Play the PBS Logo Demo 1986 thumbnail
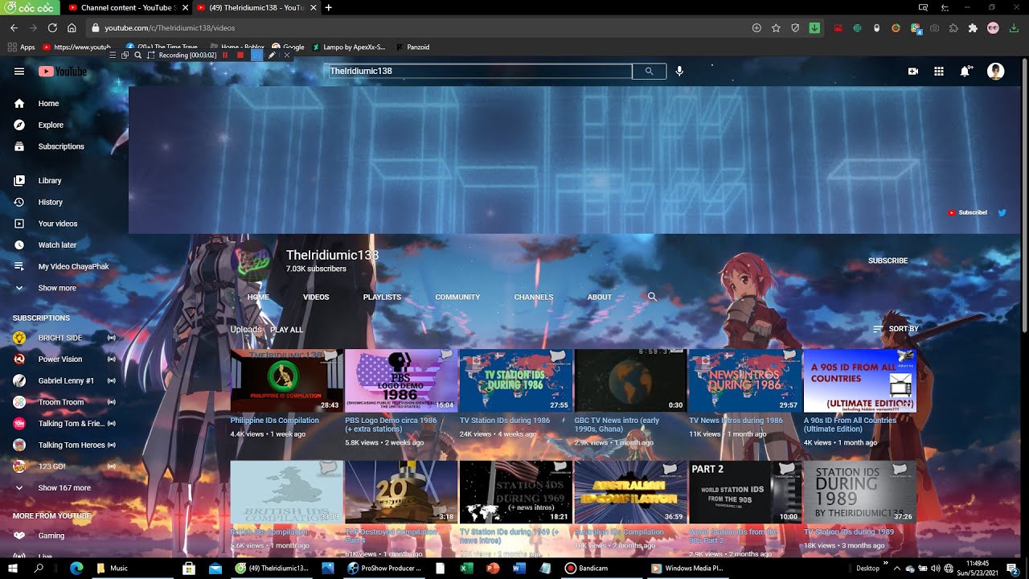The image size is (1029, 579). pos(401,380)
